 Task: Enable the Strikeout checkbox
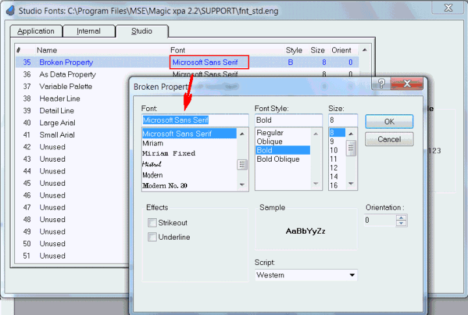click(152, 223)
